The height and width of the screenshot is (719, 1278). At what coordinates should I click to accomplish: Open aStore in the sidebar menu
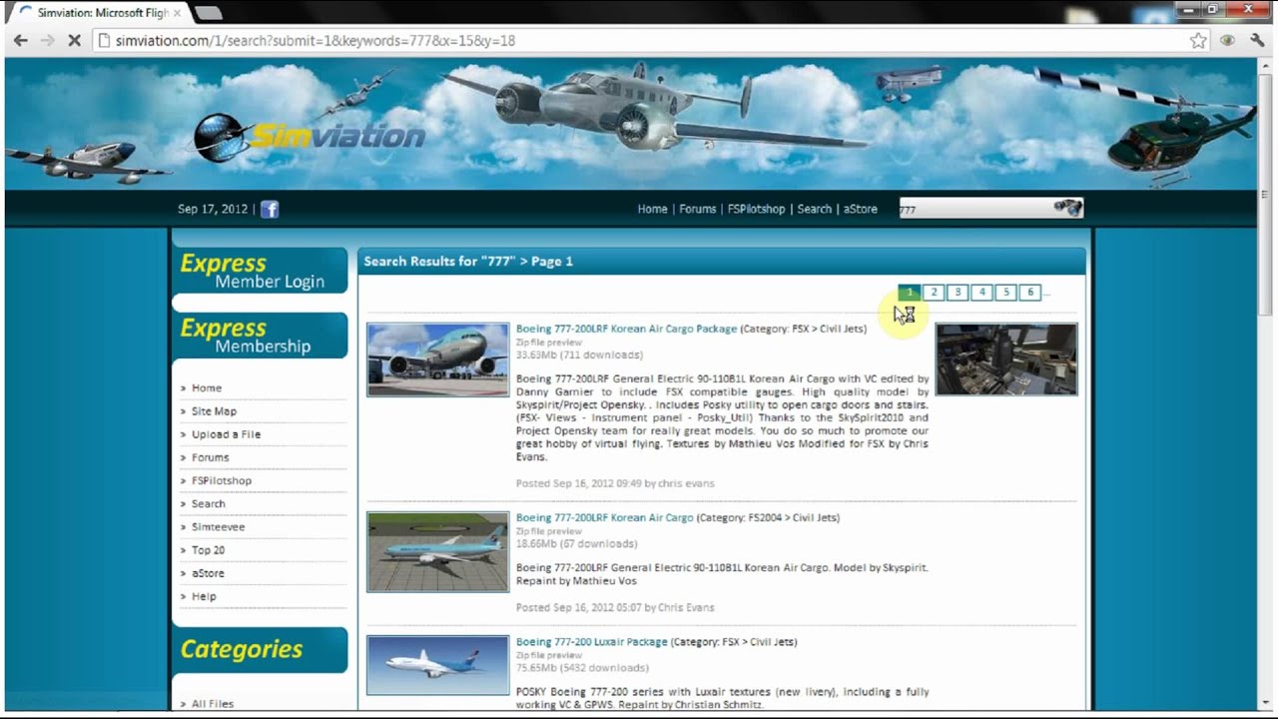[x=208, y=573]
